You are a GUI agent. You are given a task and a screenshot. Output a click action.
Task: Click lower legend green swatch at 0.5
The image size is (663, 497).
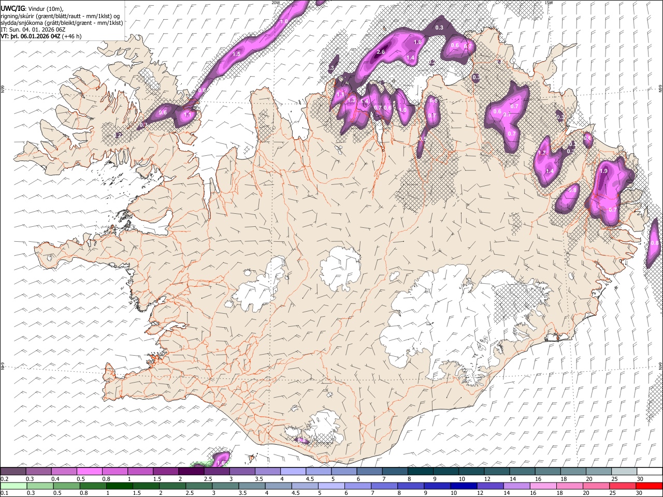click(x=66, y=486)
